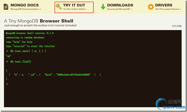Open the TRY IT OUT heading

pyautogui.click(x=74, y=5)
